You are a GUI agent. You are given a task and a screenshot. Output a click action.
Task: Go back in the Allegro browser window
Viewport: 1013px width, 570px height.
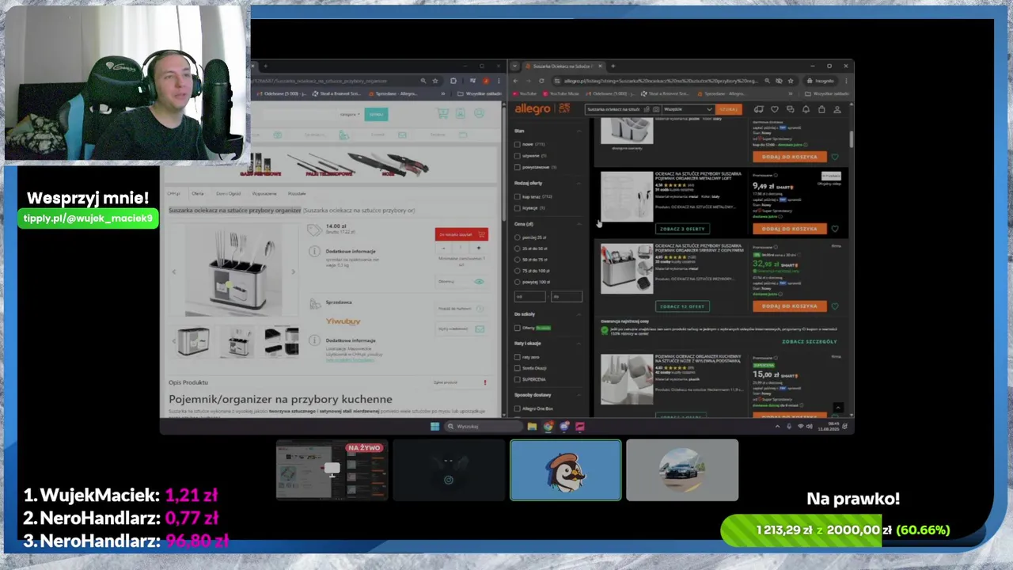[x=516, y=81]
